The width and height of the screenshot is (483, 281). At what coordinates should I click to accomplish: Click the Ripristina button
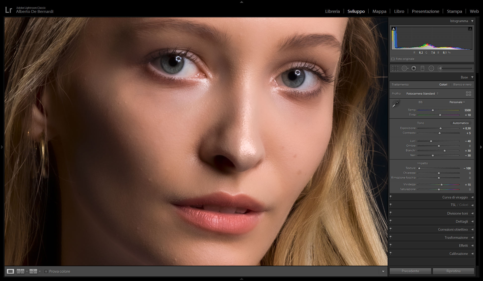(x=453, y=271)
